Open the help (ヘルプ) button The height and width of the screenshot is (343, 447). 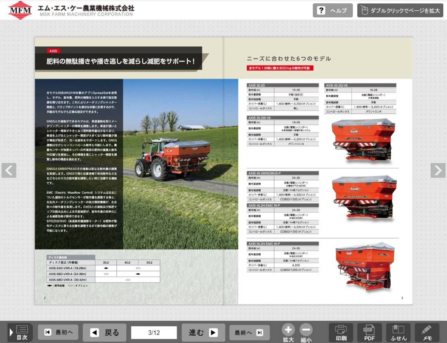(x=332, y=10)
